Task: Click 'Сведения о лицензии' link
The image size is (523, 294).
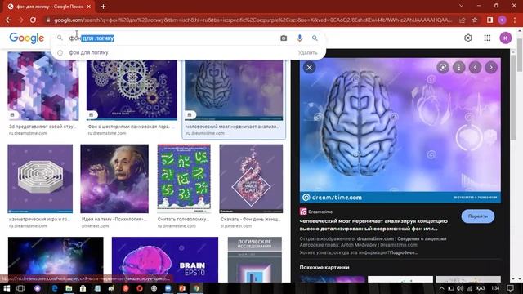Action: pos(422,238)
